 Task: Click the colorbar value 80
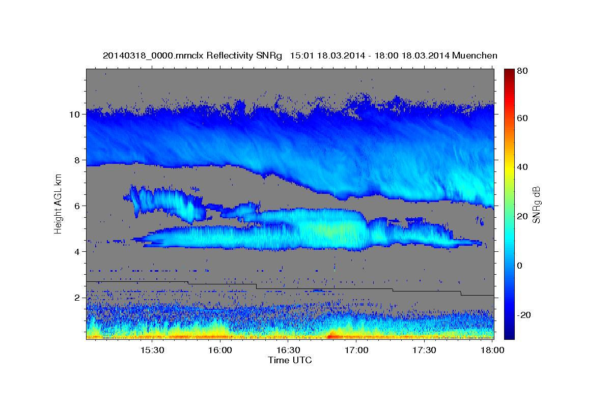click(523, 71)
